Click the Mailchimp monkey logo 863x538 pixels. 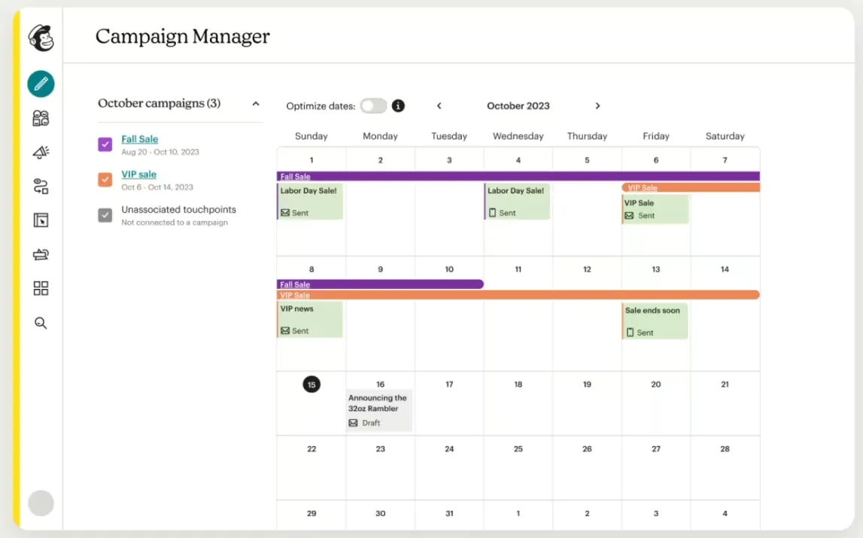point(41,38)
